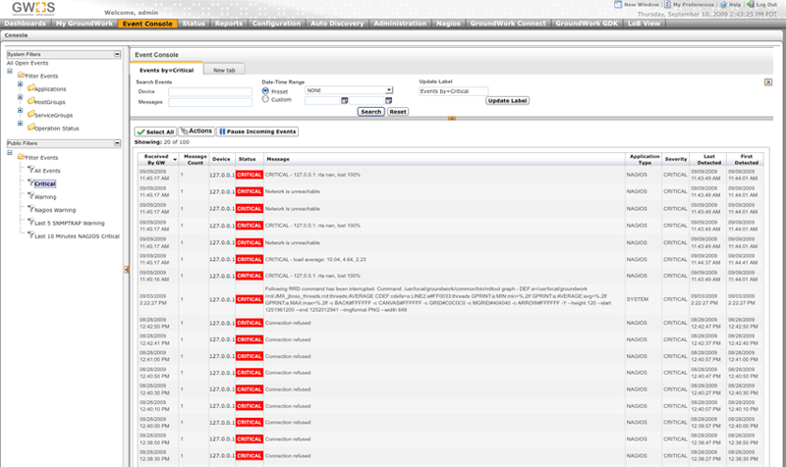Click the GWOS logo

33,9
